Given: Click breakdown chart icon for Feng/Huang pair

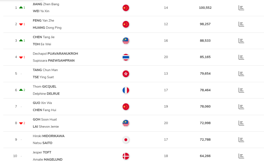Looking at the screenshot, I should pos(241,24).
